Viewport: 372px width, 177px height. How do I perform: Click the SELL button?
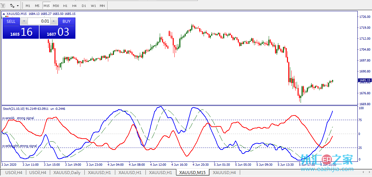tap(11, 22)
